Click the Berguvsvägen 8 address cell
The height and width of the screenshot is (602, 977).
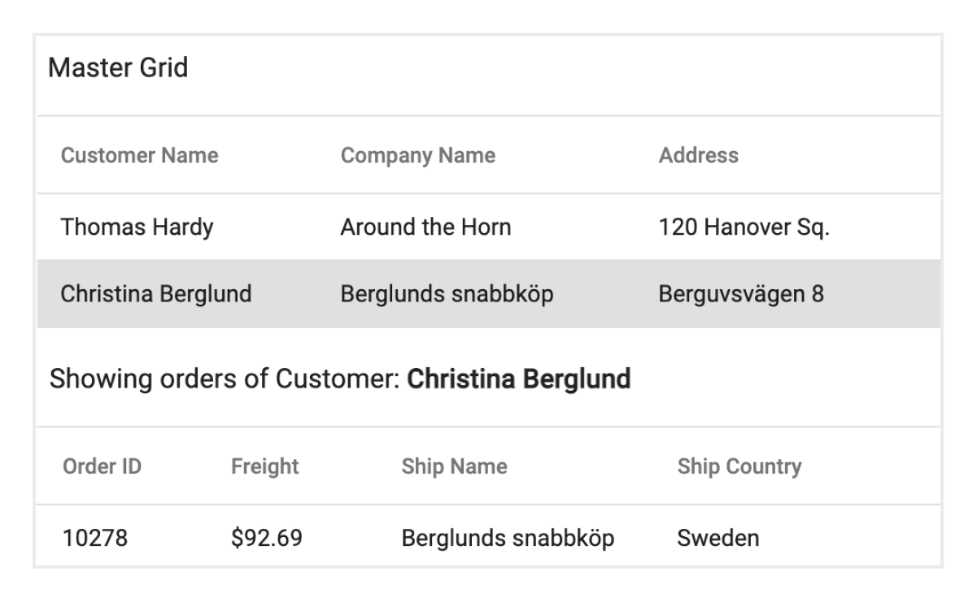(740, 294)
